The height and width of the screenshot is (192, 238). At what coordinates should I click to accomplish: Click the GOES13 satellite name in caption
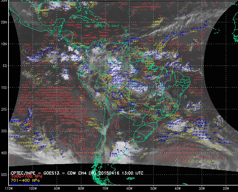[51, 173]
